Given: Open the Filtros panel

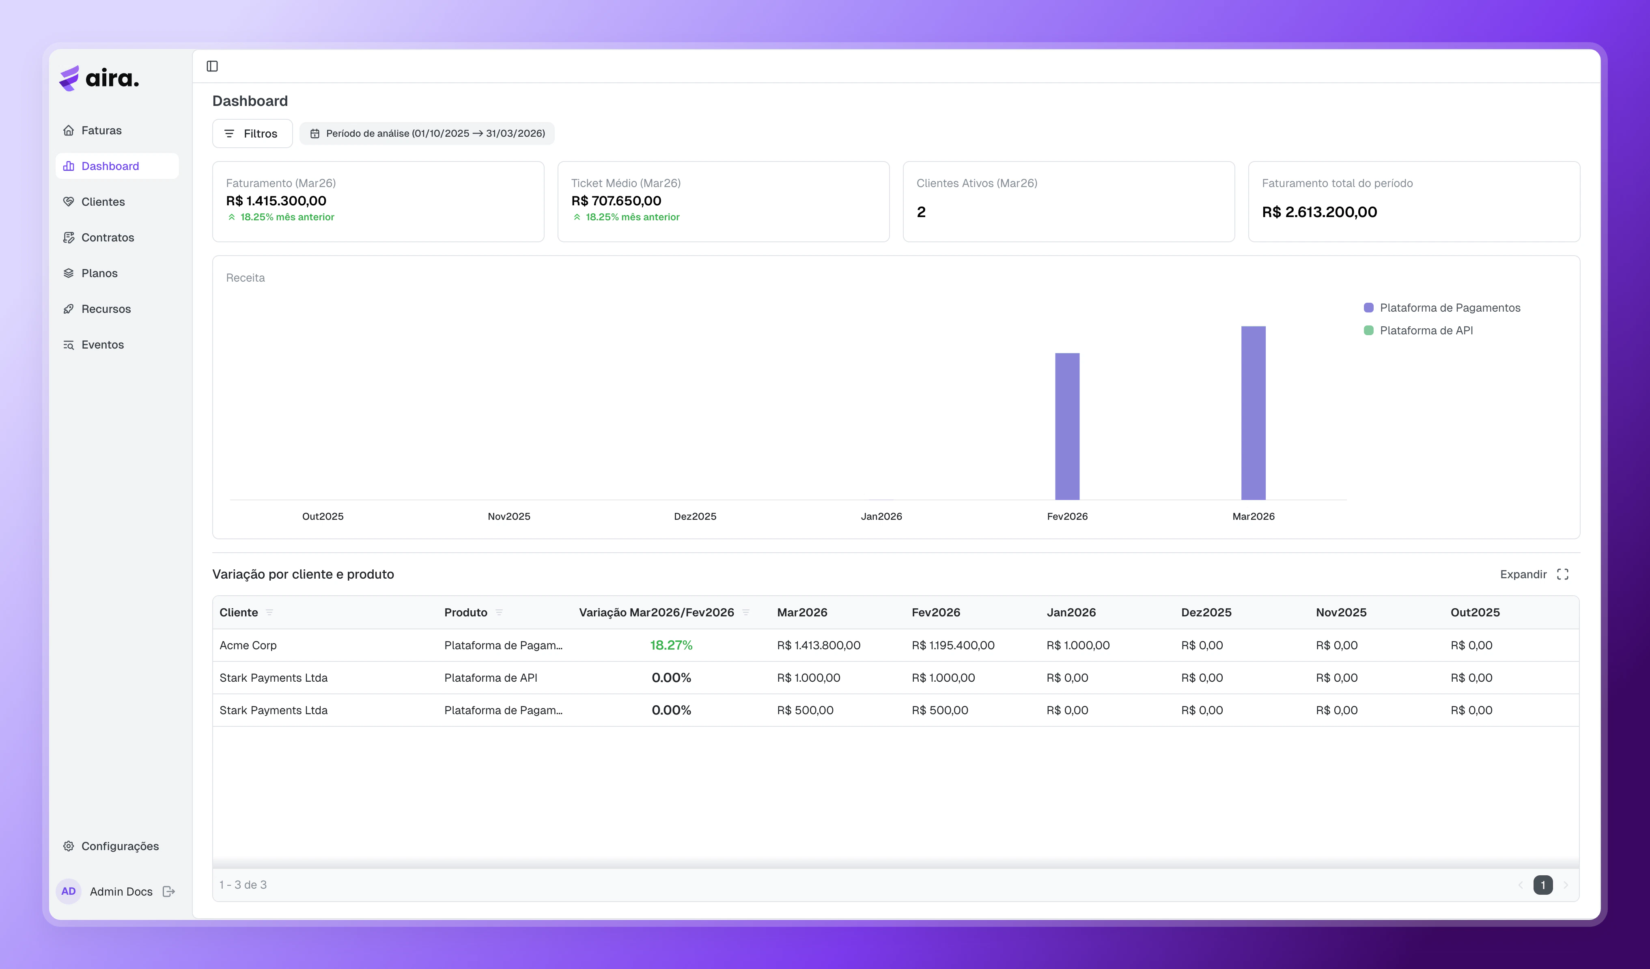Looking at the screenshot, I should pos(252,133).
